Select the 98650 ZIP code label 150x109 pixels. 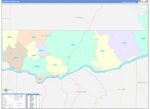point(9,37)
